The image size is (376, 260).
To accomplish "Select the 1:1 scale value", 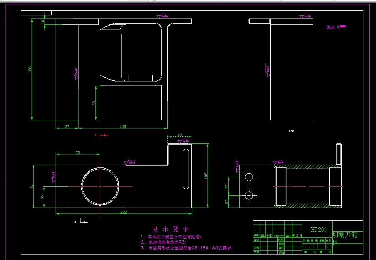I will point(329,246).
